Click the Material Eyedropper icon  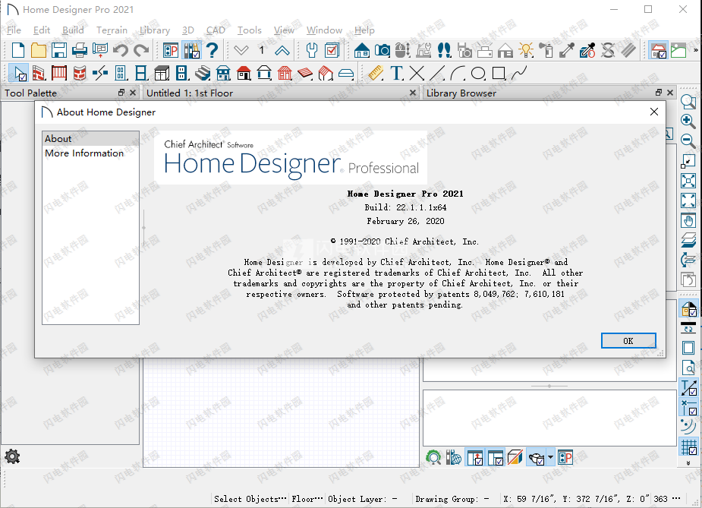[x=567, y=50]
